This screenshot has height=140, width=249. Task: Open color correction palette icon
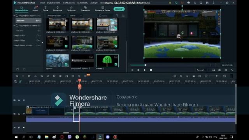[54, 76]
